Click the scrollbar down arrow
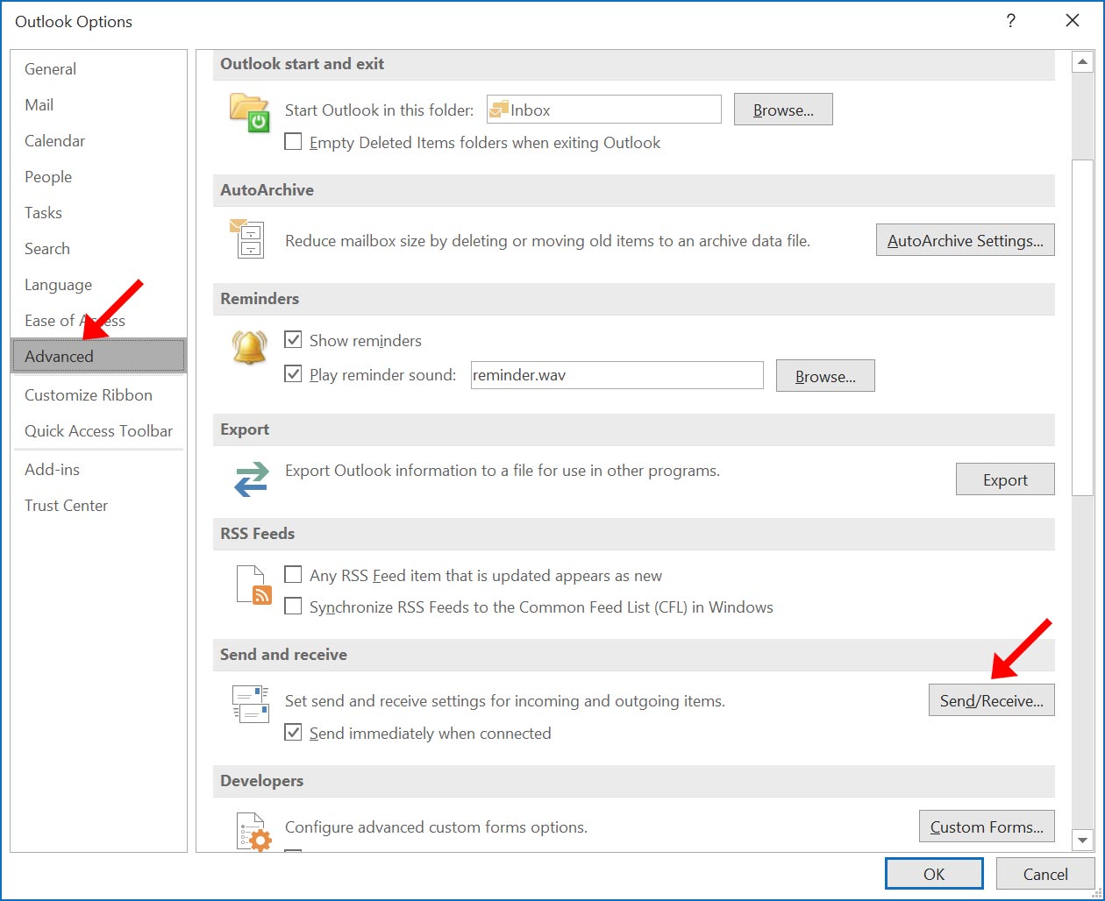 coord(1083,841)
